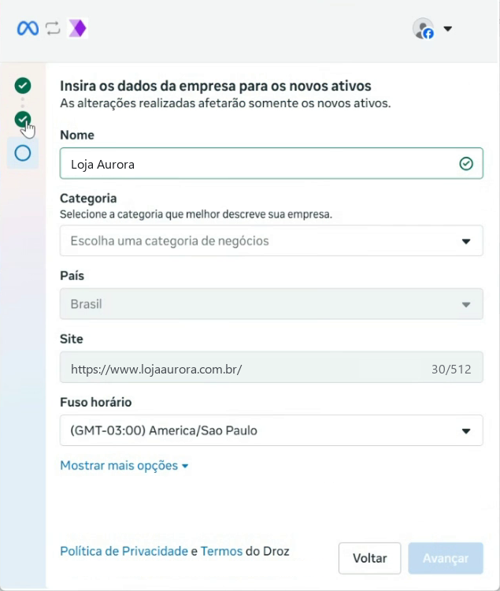500x591 pixels.
Task: Go to the second completed step checkmark
Action: coord(23,120)
